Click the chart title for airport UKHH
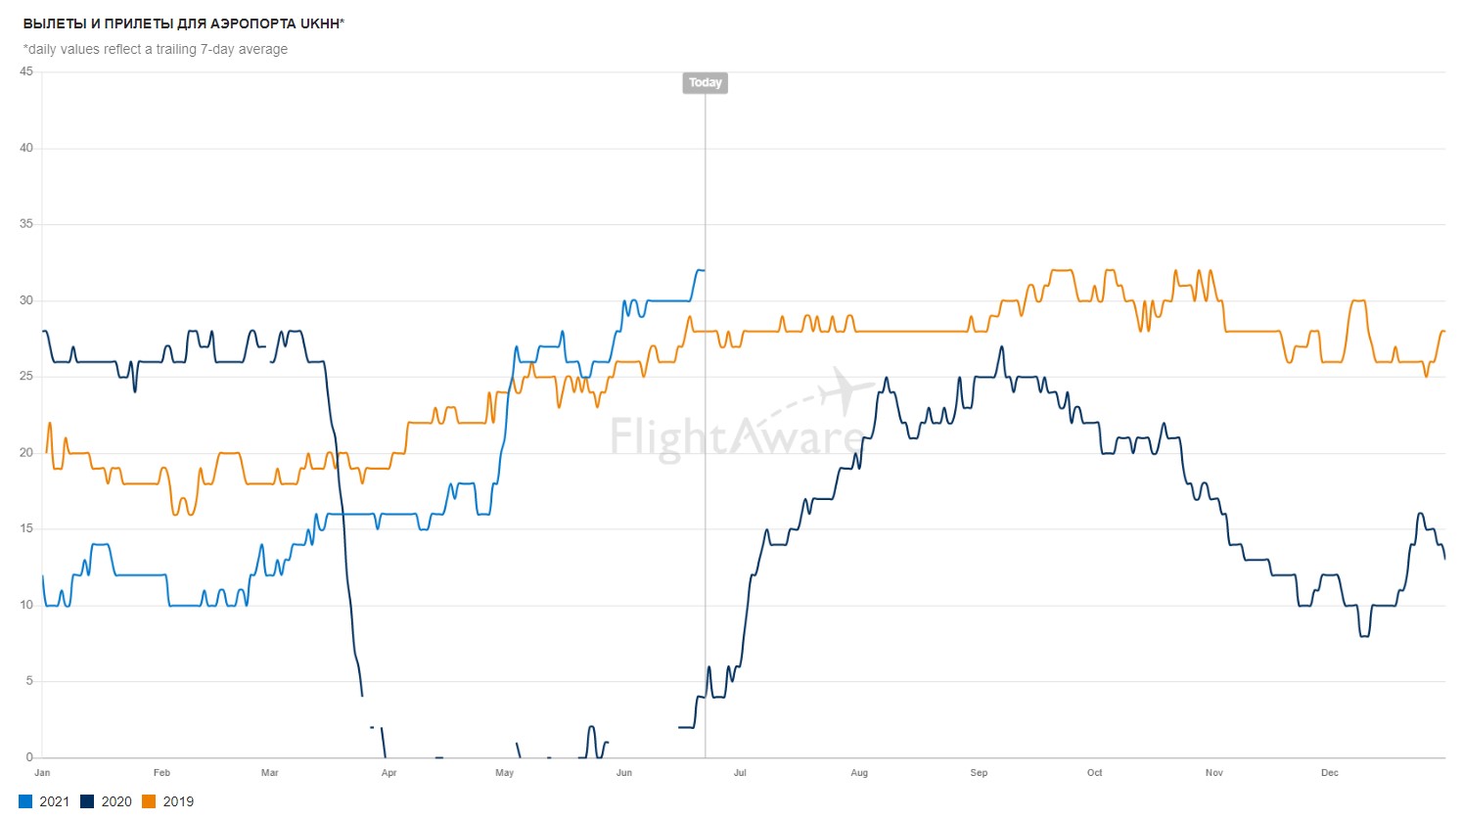1462x820 pixels. [184, 23]
